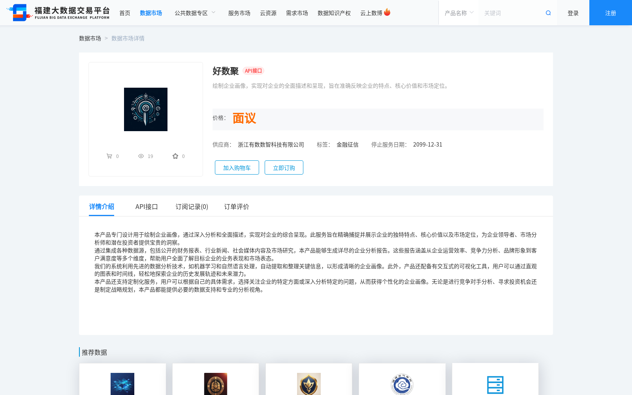The width and height of the screenshot is (632, 395).
Task: Select 数据市场 in the top navigation
Action: [x=151, y=13]
